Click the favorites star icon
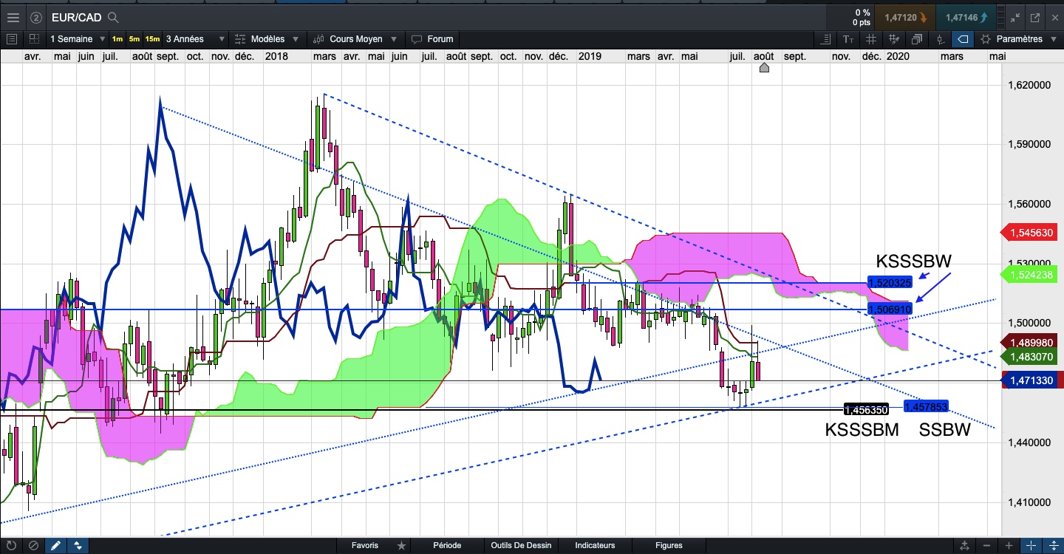This screenshot has width=1064, height=554. coord(401,546)
